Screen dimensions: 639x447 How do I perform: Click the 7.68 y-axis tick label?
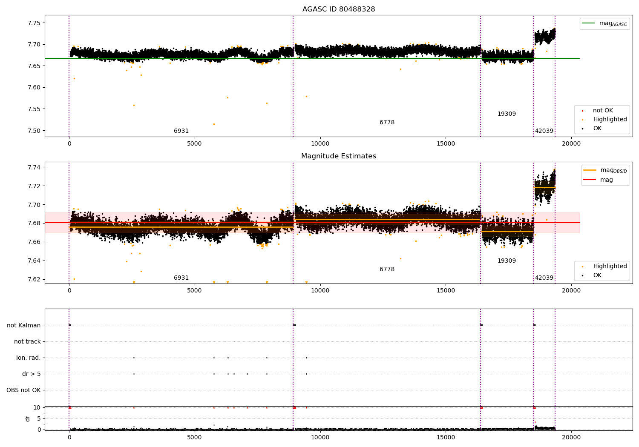tap(34, 223)
